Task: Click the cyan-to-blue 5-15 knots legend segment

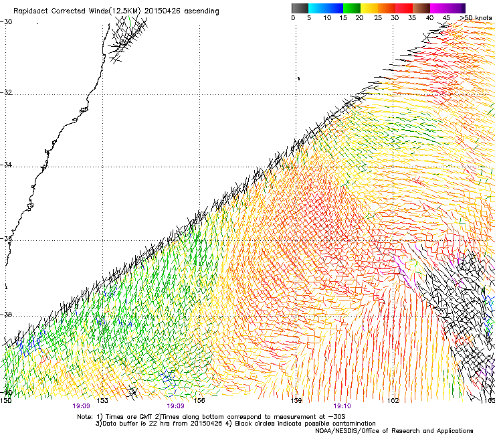Action: (x=326, y=8)
